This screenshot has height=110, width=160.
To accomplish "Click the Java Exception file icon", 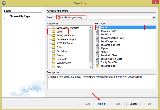I will [97, 41].
